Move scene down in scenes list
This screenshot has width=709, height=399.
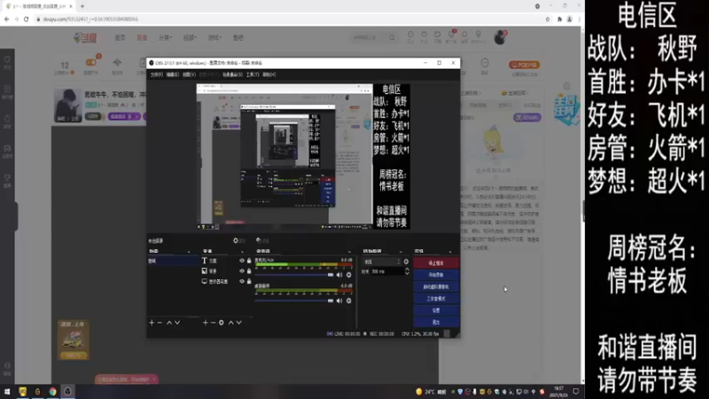(177, 323)
